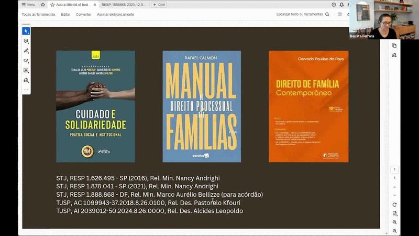Screen dimensions: 419x236
Task: Zoom out of the document
Action: tap(394, 231)
